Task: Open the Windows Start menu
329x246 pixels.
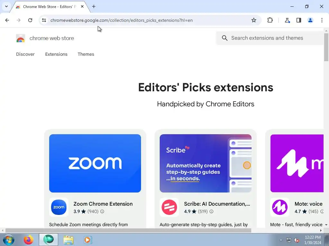Action: 8,240
